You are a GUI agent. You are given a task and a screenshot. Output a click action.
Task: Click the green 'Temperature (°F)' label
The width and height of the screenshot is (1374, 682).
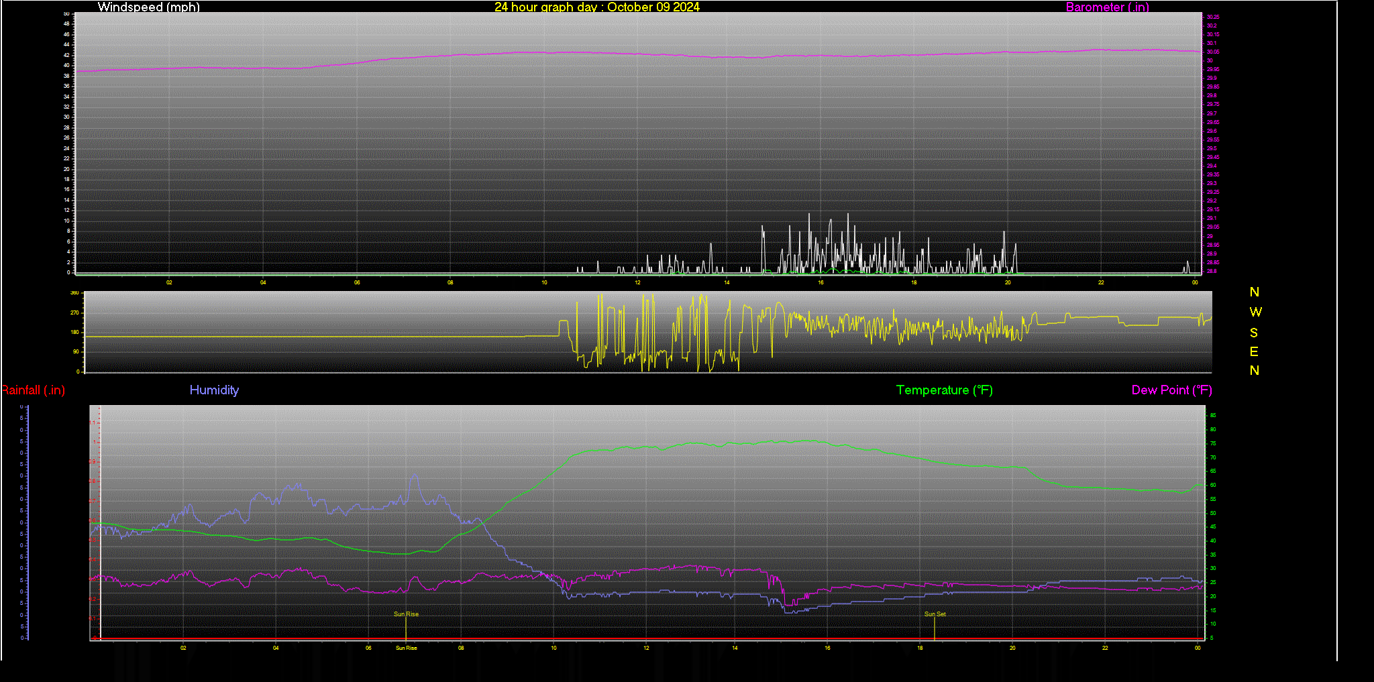[945, 390]
